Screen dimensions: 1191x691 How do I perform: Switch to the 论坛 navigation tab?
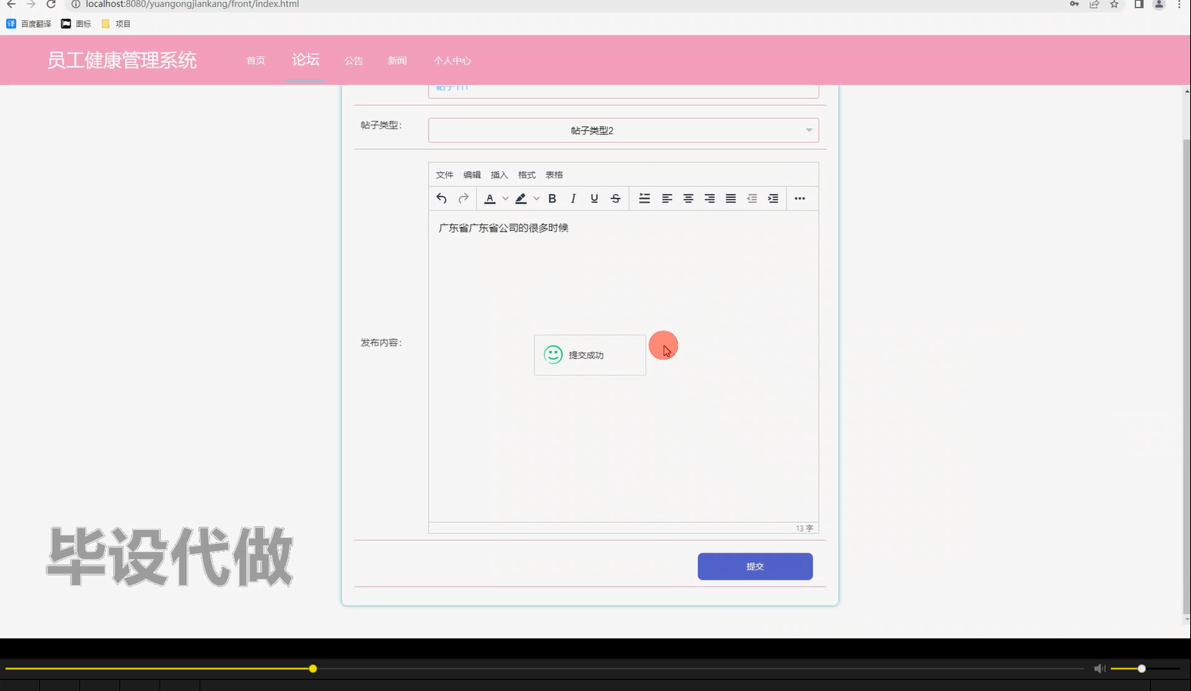306,60
